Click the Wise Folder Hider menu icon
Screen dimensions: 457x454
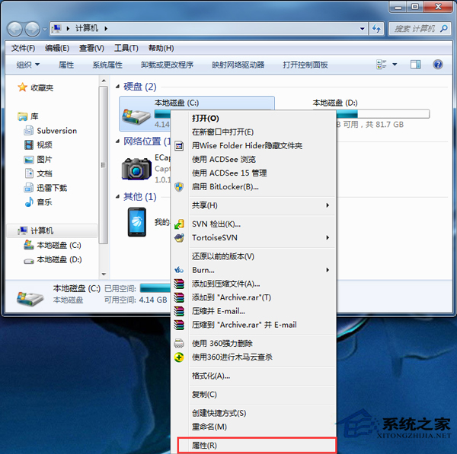[179, 145]
